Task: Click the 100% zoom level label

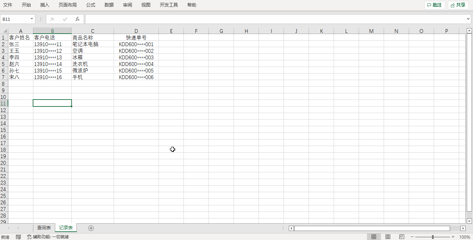Action: 465,237
